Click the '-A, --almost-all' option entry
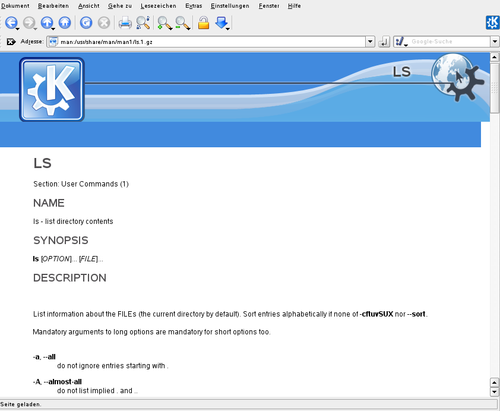Viewport: 500px width, 411px height. 58,382
